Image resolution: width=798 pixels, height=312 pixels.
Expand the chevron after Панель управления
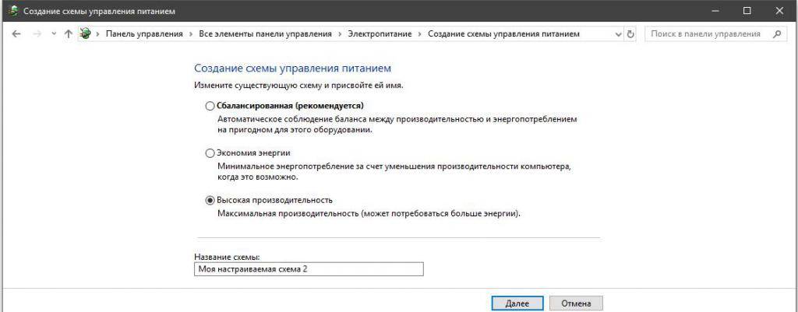click(x=190, y=34)
